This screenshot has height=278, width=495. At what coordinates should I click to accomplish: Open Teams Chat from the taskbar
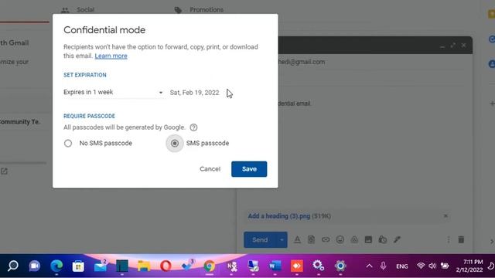[35, 266]
